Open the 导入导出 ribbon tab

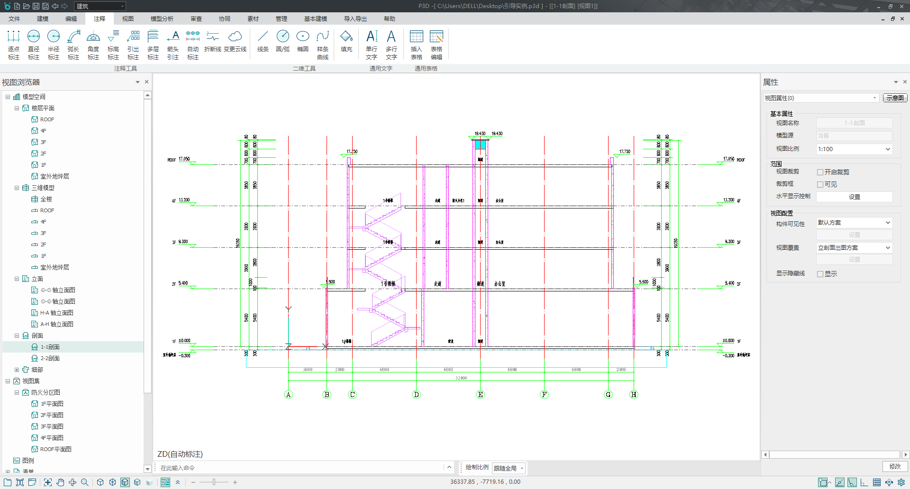click(355, 19)
